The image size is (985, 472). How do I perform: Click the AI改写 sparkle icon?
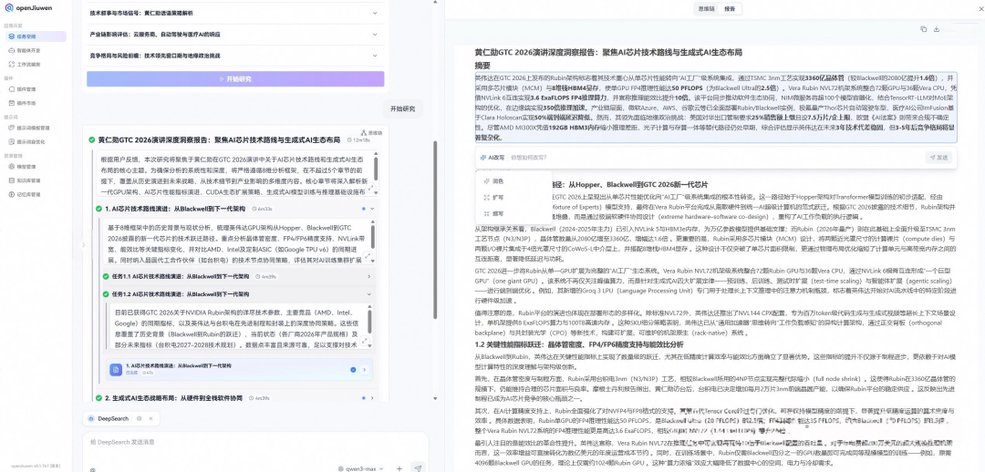[x=482, y=158]
